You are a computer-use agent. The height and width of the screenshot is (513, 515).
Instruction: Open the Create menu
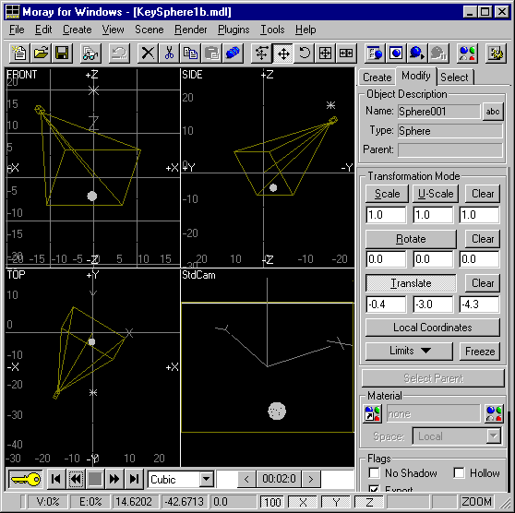coord(78,30)
